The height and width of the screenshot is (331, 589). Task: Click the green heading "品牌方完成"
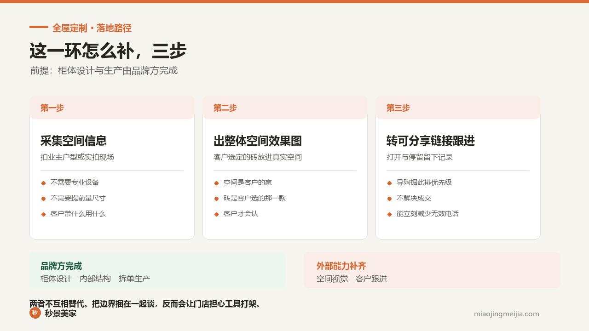click(61, 266)
